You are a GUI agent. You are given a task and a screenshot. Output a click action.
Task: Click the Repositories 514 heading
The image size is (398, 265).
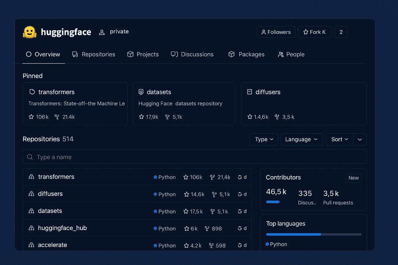point(48,139)
